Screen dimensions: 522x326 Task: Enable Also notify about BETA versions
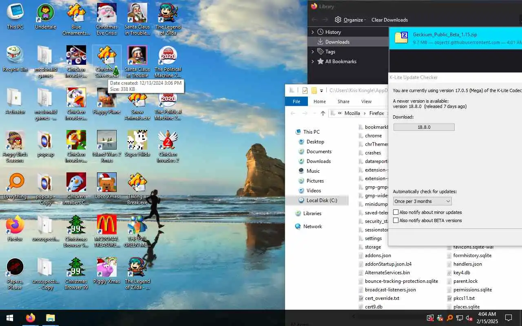[x=396, y=220]
